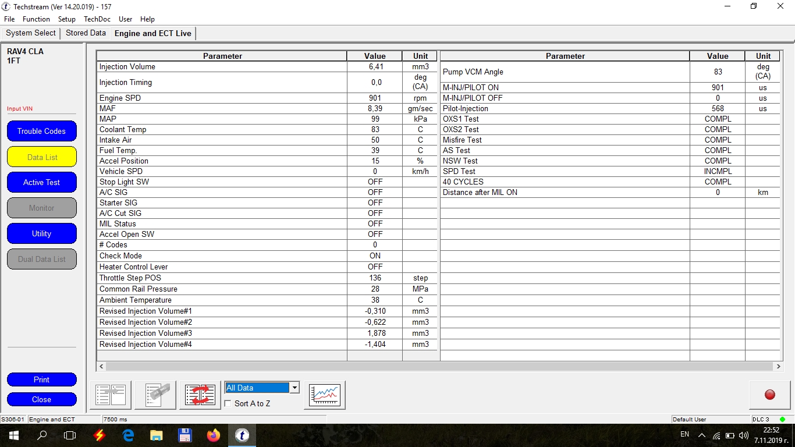
Task: Open the floppy disk app on taskbar
Action: pos(184,435)
